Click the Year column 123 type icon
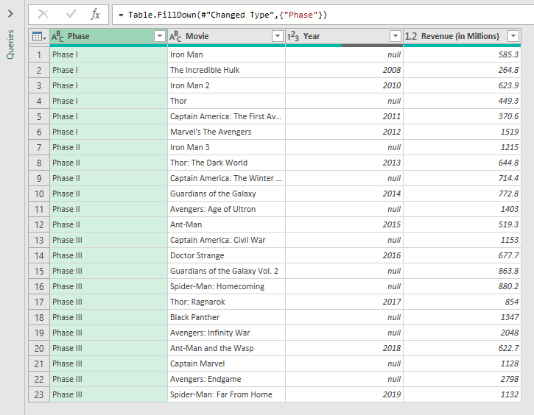Viewport: 534px width, 415px height. tap(293, 36)
